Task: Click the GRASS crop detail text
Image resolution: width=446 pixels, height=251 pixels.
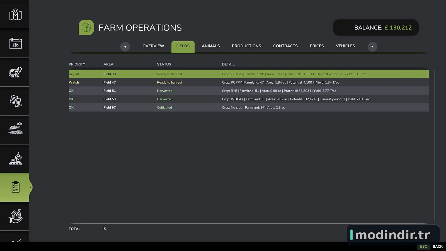Action: (295, 74)
